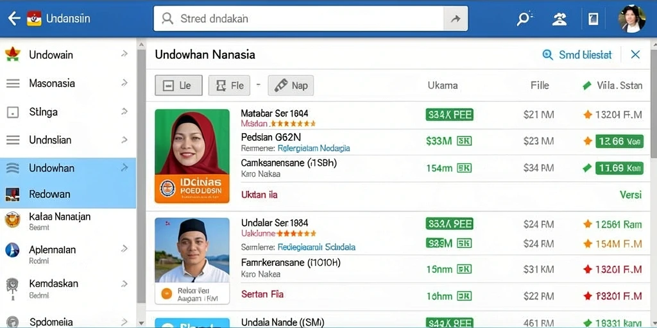Click the 'Versi' link
This screenshot has height=328, width=657.
pyautogui.click(x=631, y=195)
